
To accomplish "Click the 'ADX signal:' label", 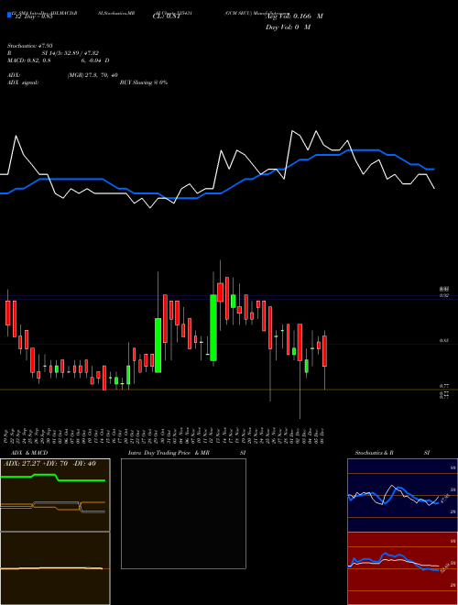I will click(x=23, y=82).
